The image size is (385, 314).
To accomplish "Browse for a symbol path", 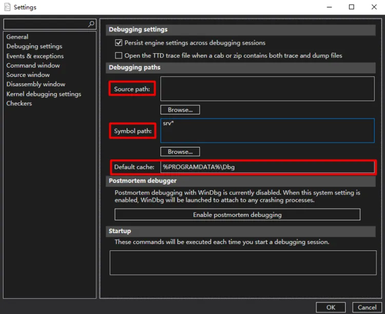I will click(180, 152).
